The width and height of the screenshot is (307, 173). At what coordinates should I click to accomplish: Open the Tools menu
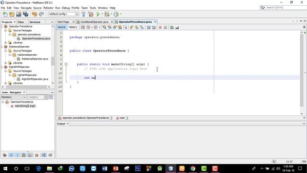click(x=93, y=8)
